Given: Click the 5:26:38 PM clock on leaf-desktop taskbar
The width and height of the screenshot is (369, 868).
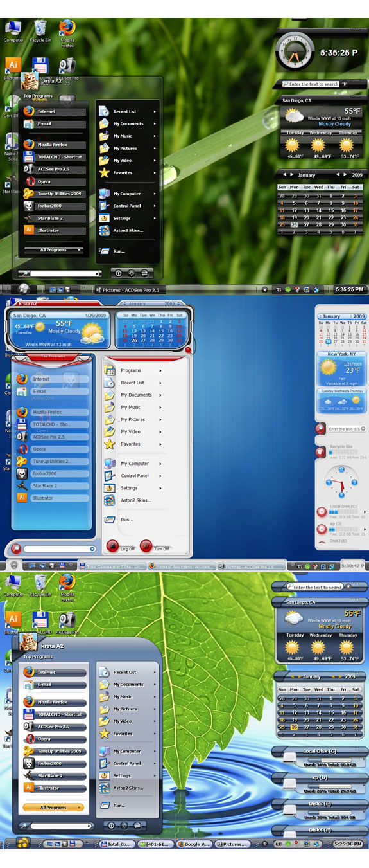Looking at the screenshot, I should pyautogui.click(x=346, y=844).
